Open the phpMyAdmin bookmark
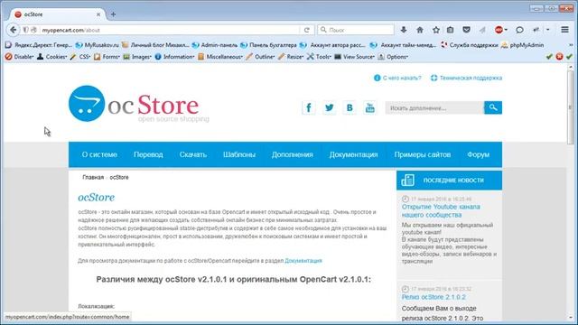 (523, 45)
